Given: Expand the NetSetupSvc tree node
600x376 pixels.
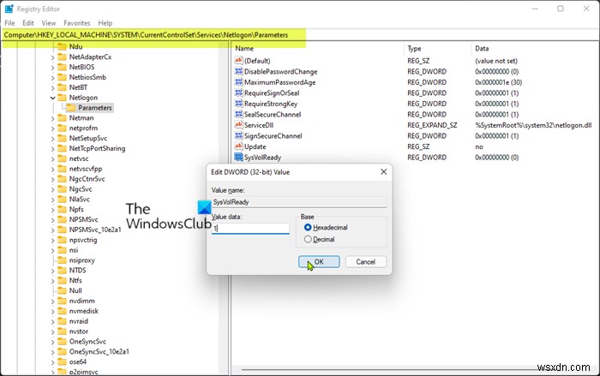Looking at the screenshot, I should [x=52, y=139].
